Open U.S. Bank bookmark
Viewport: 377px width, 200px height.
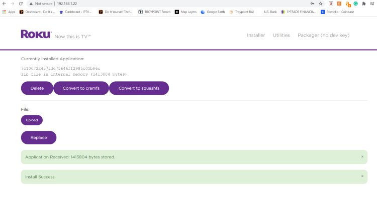pos(270,12)
